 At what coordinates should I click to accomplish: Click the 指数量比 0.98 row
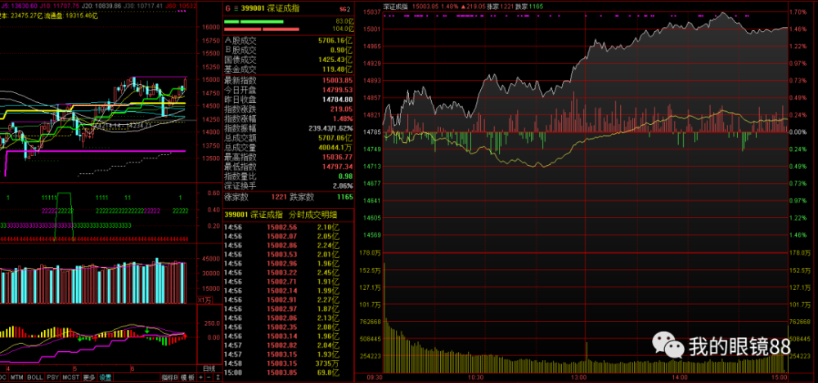(289, 176)
